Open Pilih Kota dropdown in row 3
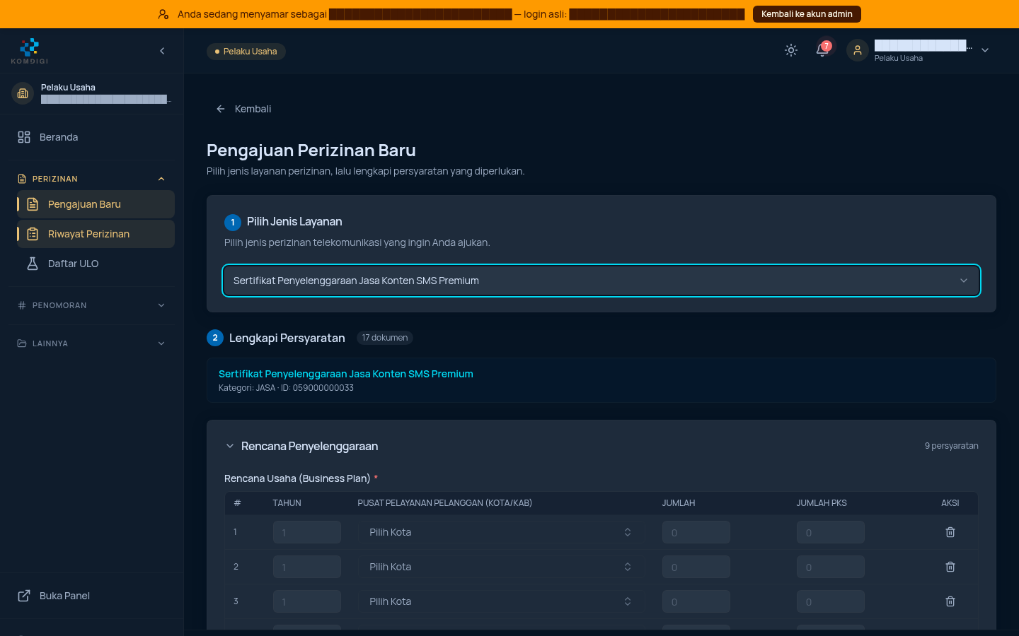The image size is (1019, 636). pos(501,601)
